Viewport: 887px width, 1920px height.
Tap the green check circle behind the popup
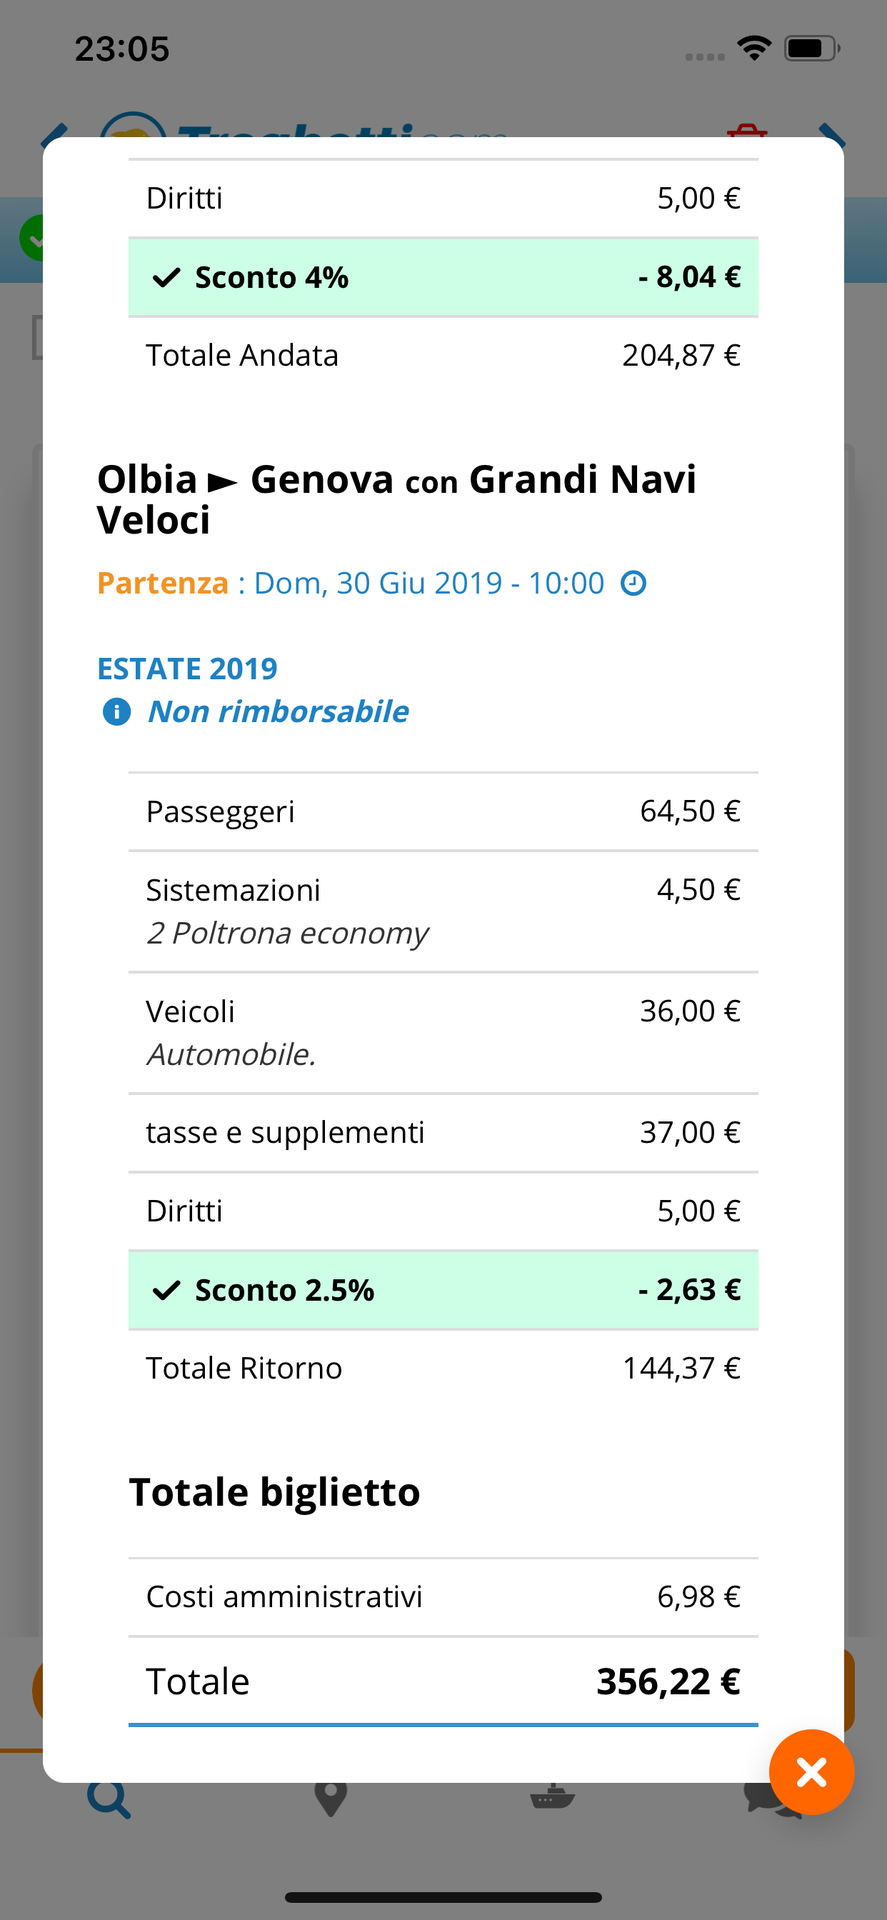(x=31, y=239)
